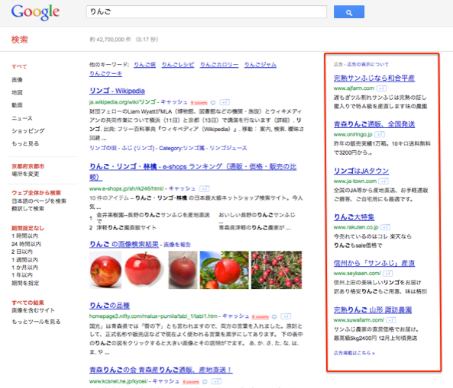
Task: Open apple-on-tree image thumbnail
Action: (x=224, y=270)
